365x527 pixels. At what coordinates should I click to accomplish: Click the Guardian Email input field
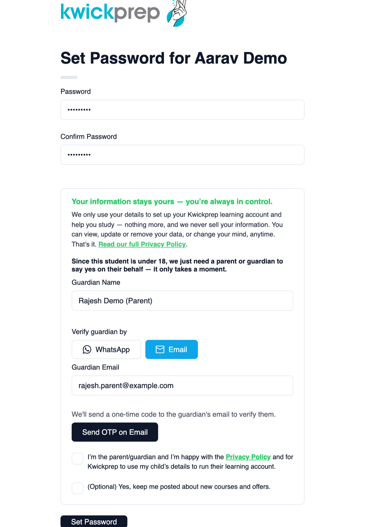(182, 386)
